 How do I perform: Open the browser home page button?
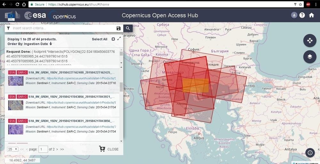pyautogui.click(x=24, y=4)
